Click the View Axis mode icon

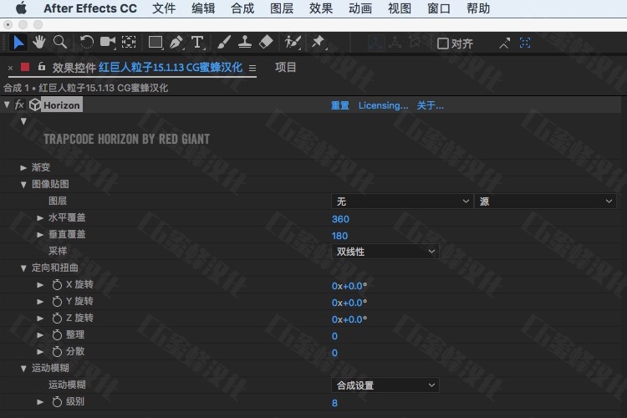pyautogui.click(x=415, y=43)
